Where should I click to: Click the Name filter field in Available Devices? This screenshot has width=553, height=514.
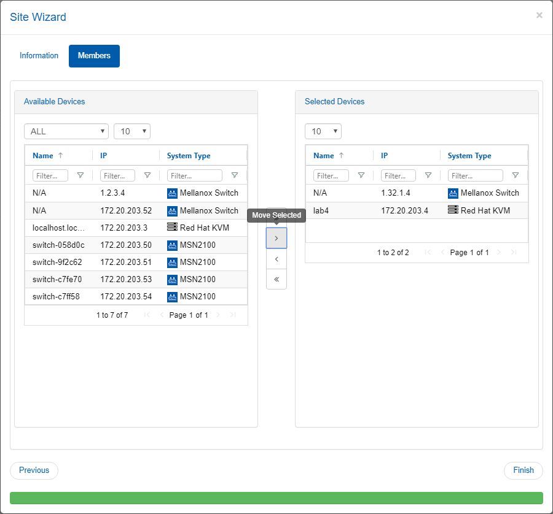(50, 175)
